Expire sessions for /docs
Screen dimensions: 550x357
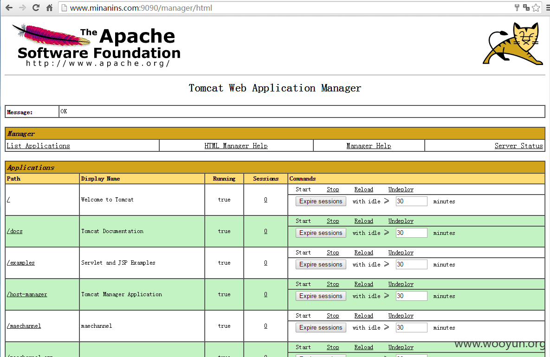click(x=321, y=233)
